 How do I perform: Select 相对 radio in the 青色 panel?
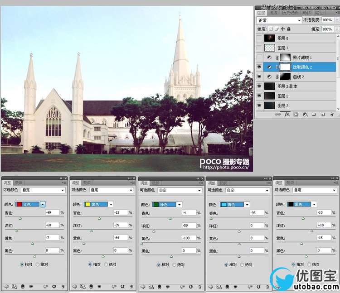click(227, 264)
